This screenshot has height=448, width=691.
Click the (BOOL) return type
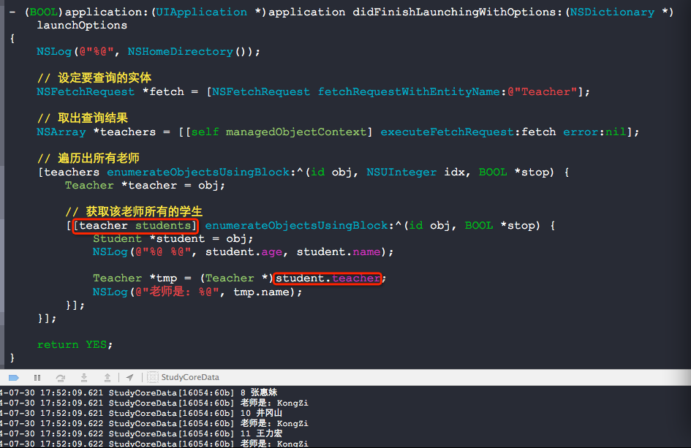pyautogui.click(x=44, y=12)
